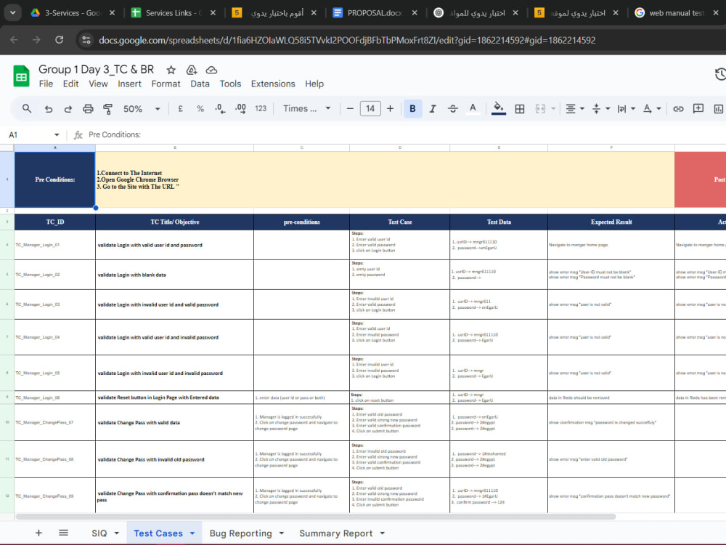Screen dimensions: 726x545
Task: Open the name box dropdown arrow
Action: coord(57,135)
